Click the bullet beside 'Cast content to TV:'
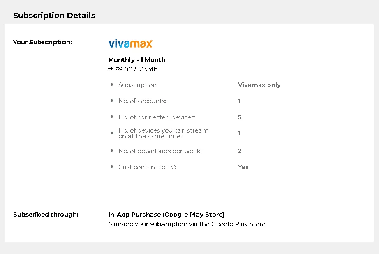 (x=112, y=167)
